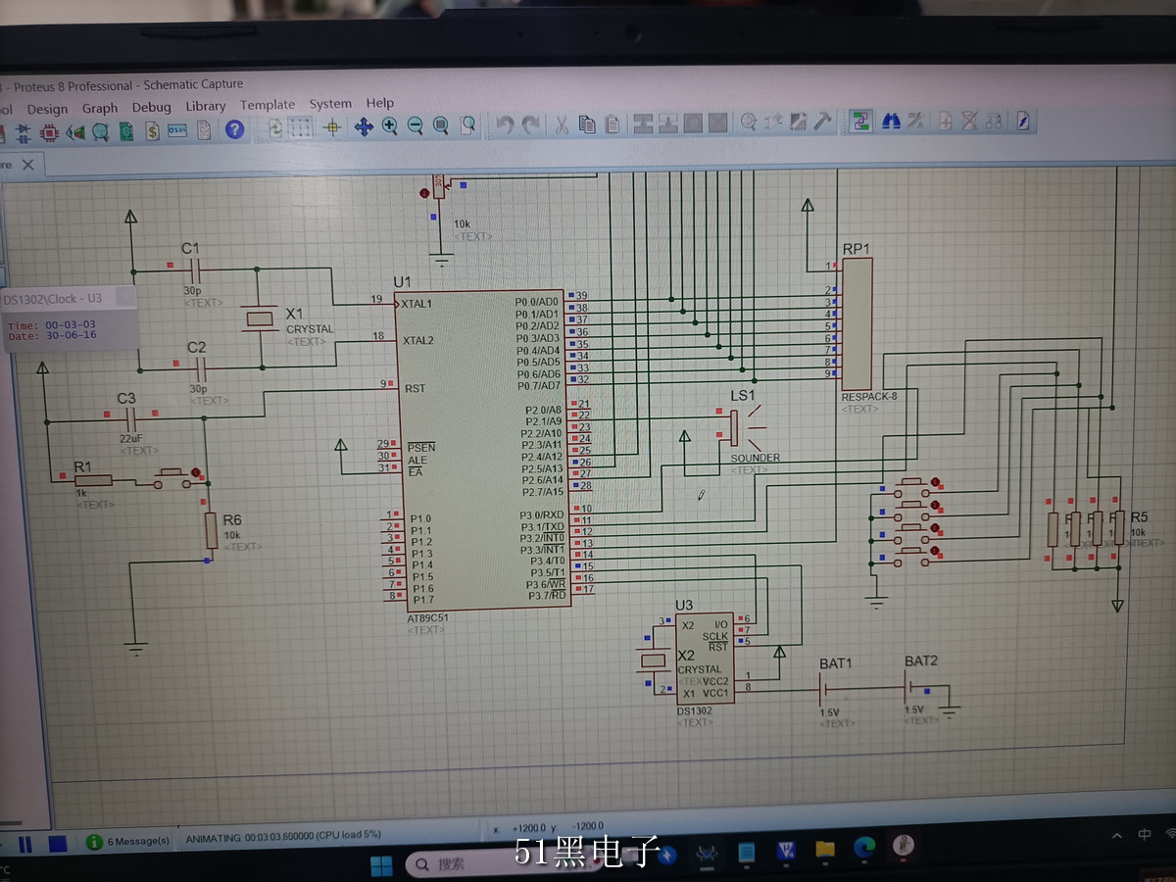This screenshot has width=1176, height=882.
Task: Click the Block Move icon
Action: point(668,122)
